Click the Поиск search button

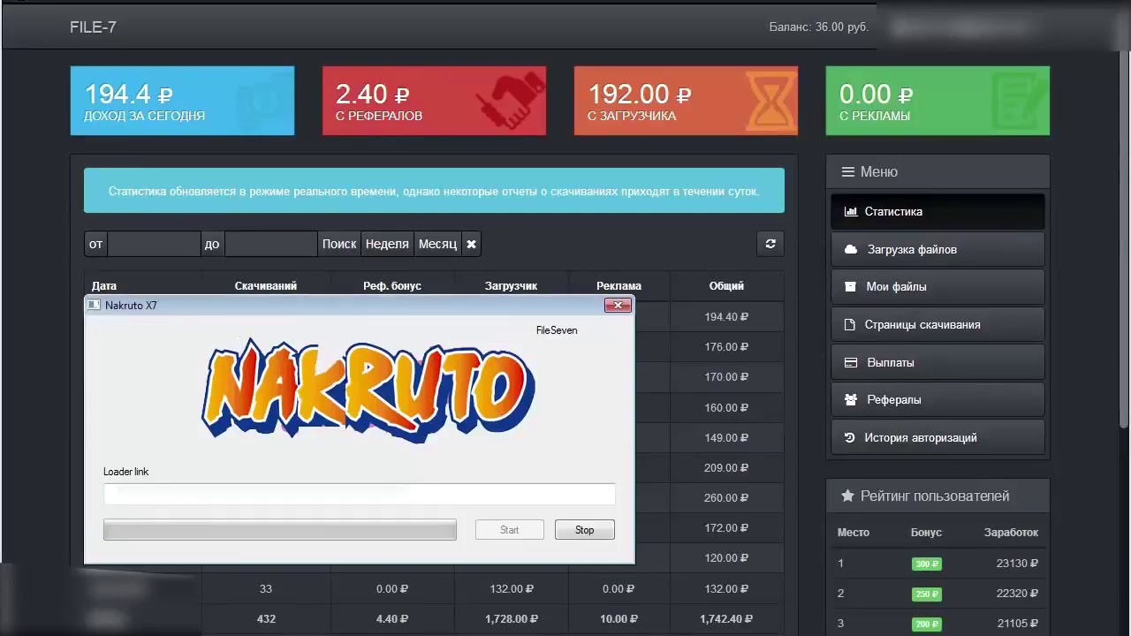pos(339,244)
